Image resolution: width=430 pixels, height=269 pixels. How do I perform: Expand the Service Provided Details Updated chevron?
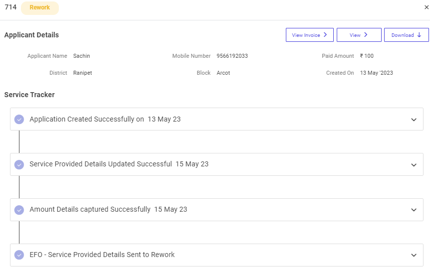pyautogui.click(x=414, y=165)
